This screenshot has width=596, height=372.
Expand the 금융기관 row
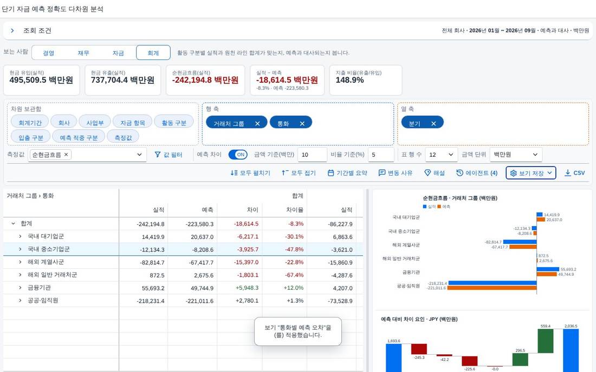pos(20,288)
